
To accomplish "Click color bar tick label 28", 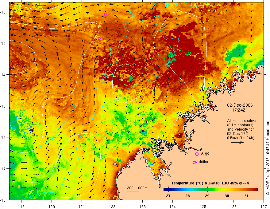I will coord(188,196).
